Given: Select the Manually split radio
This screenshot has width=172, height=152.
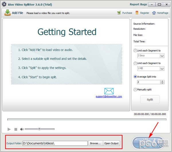Looking at the screenshot, I should (x=135, y=90).
